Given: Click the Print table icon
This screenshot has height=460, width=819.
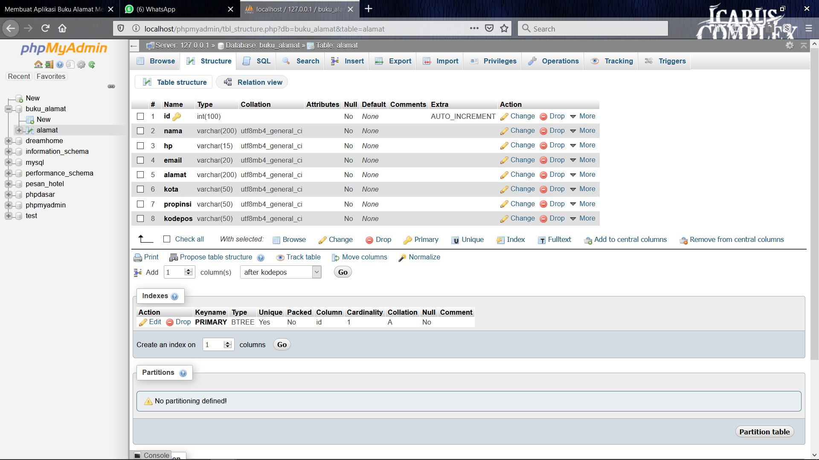Looking at the screenshot, I should point(138,257).
